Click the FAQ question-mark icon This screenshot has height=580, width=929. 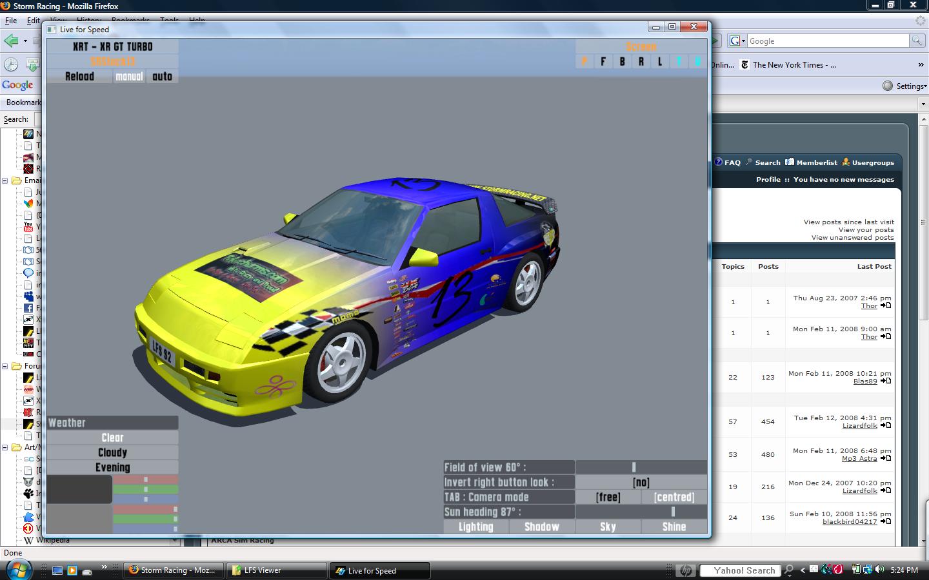pyautogui.click(x=718, y=162)
